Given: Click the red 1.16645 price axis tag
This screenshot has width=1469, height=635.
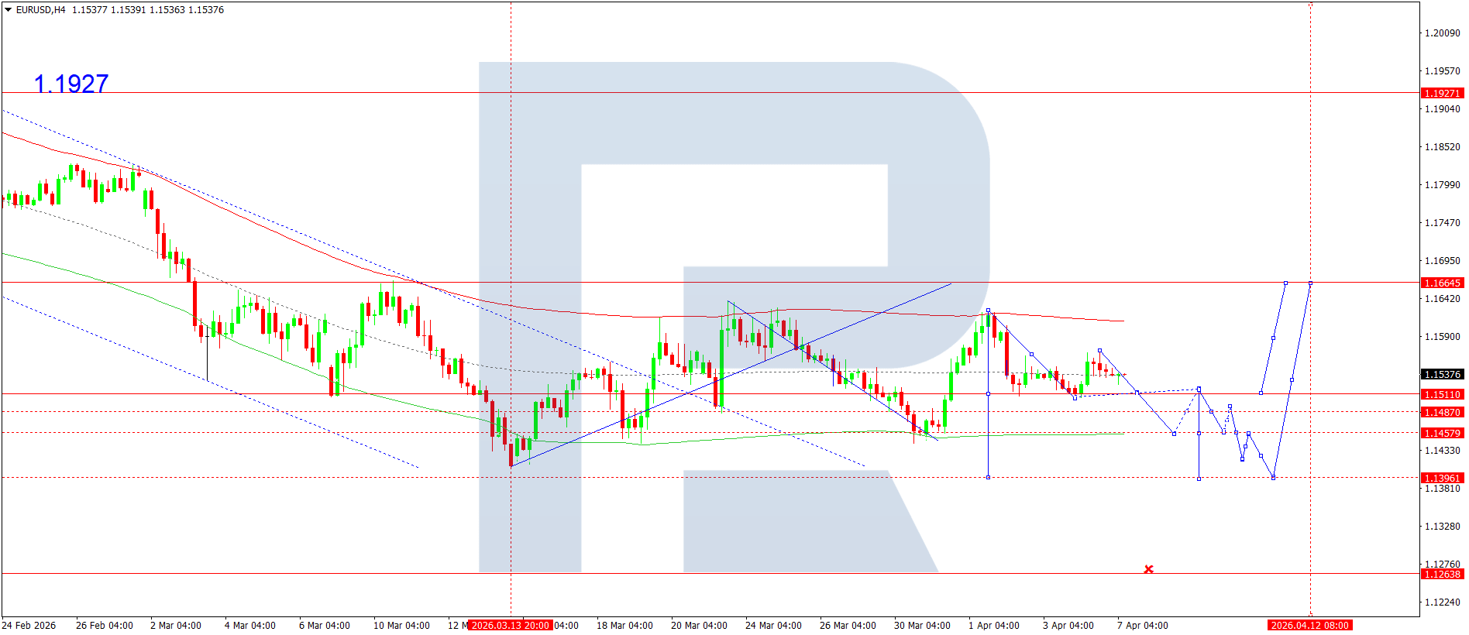Looking at the screenshot, I should tap(1442, 283).
